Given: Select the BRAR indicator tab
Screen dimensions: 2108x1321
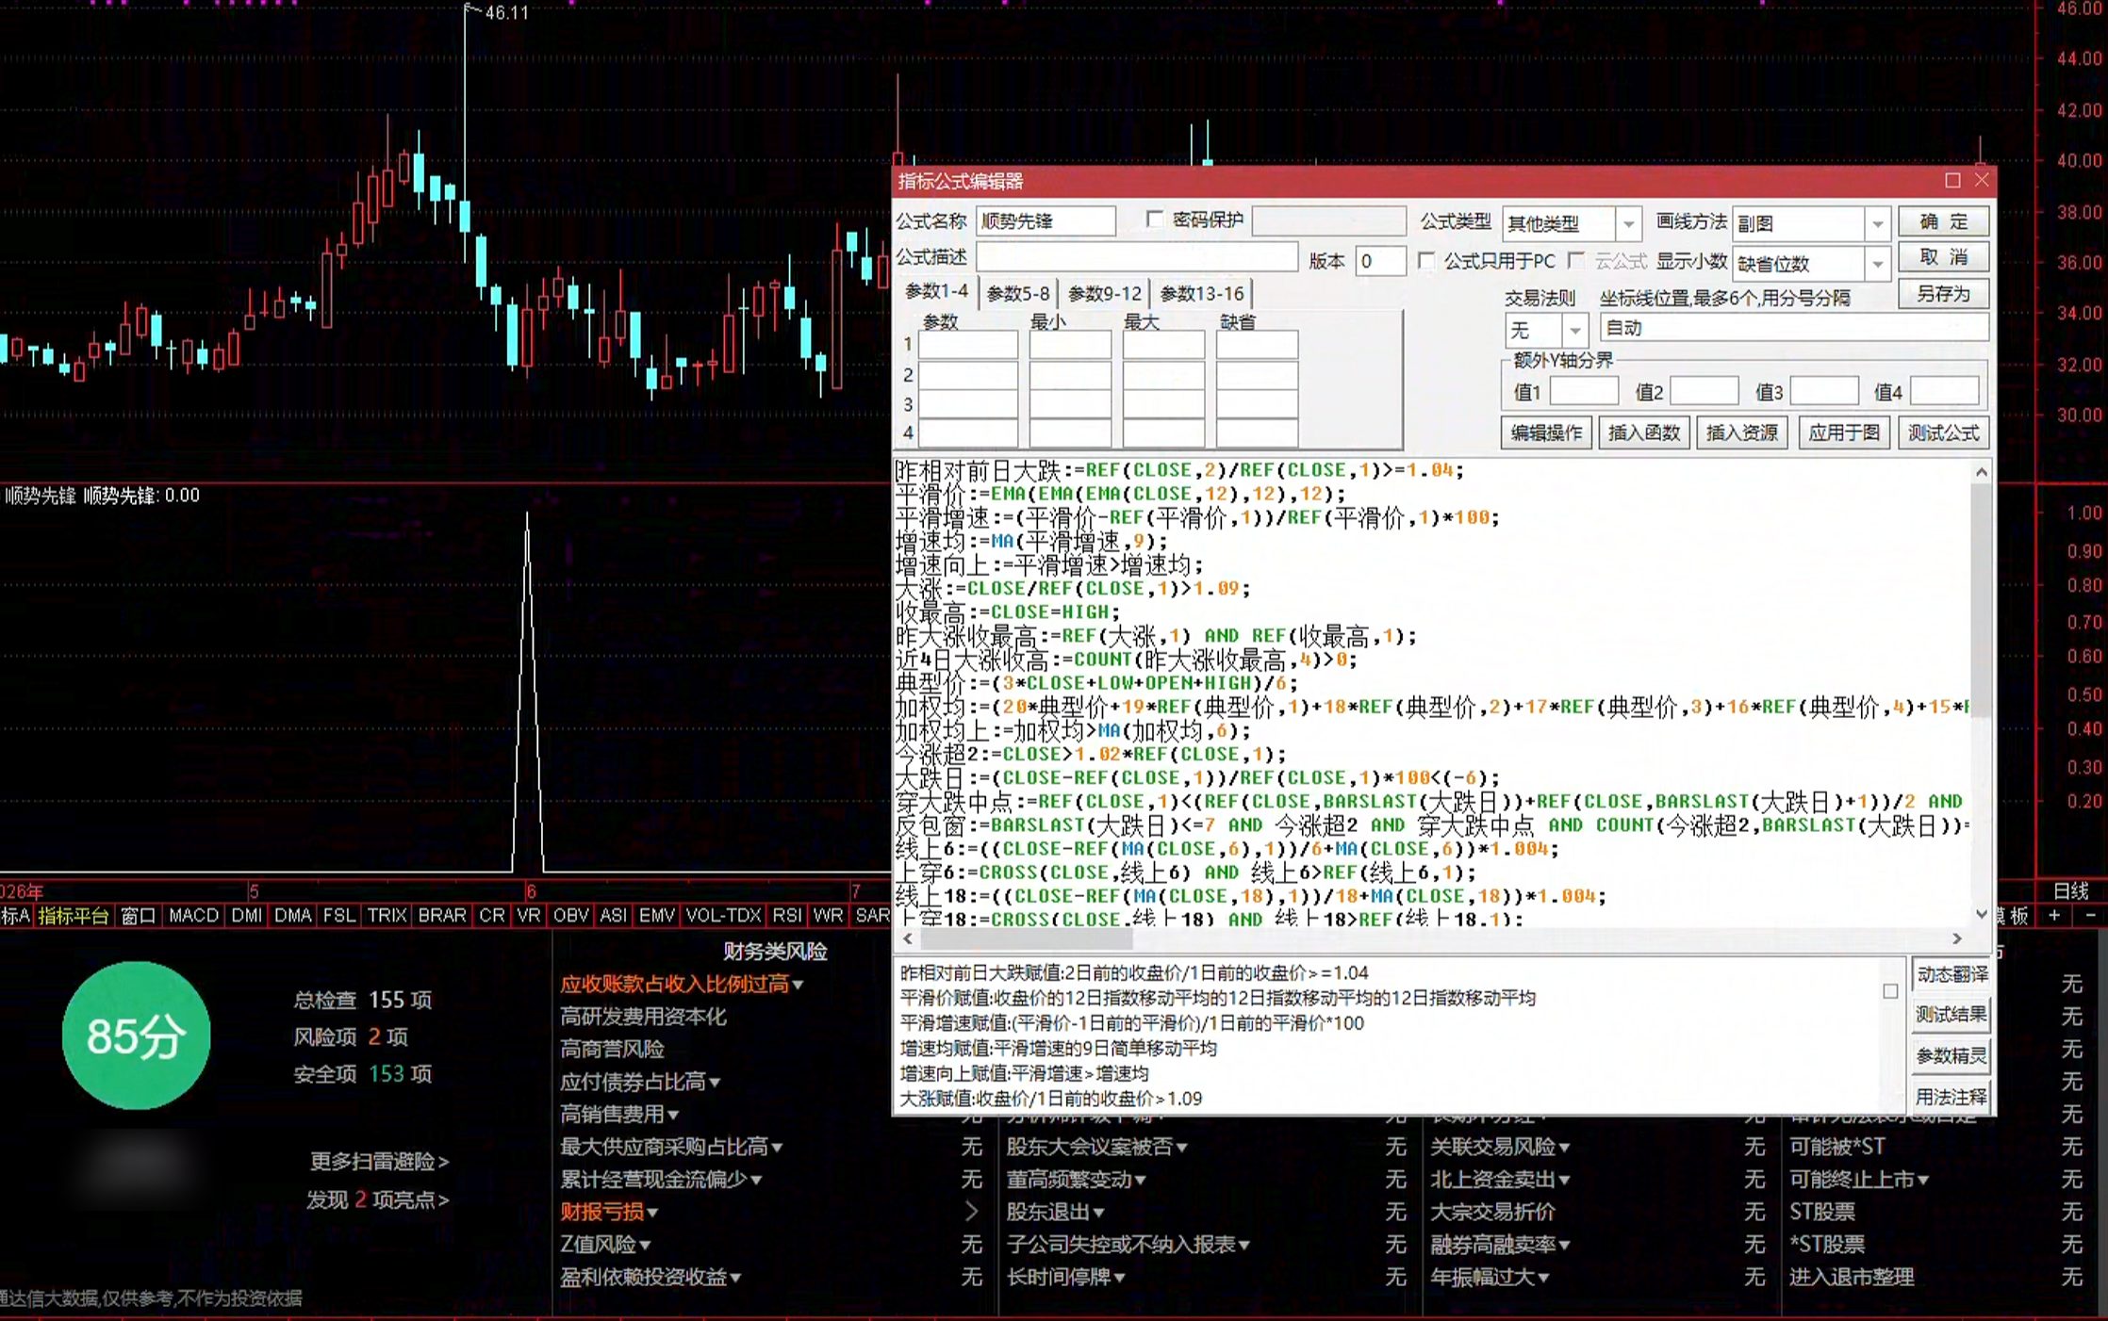Looking at the screenshot, I should (x=442, y=915).
